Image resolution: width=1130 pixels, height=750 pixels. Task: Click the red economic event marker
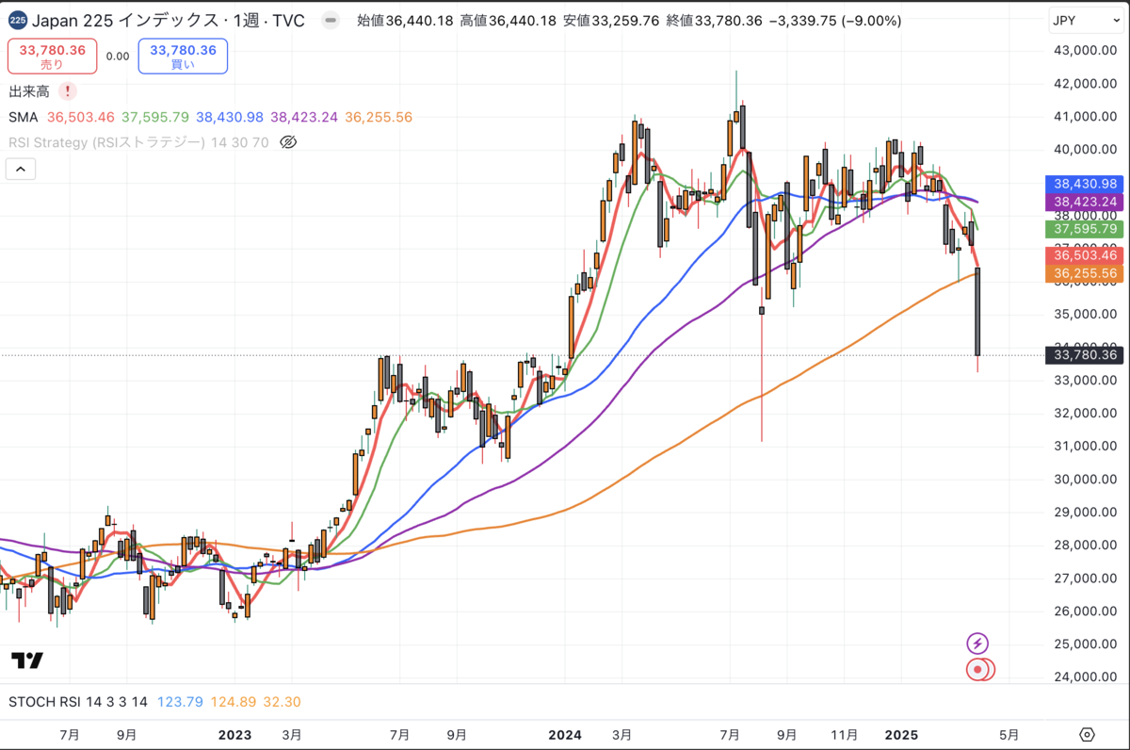(979, 670)
